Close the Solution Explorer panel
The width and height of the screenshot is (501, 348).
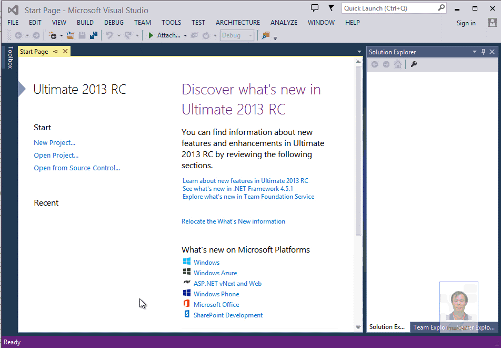click(492, 52)
